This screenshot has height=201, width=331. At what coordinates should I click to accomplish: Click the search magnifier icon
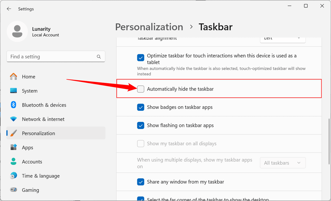(99, 57)
